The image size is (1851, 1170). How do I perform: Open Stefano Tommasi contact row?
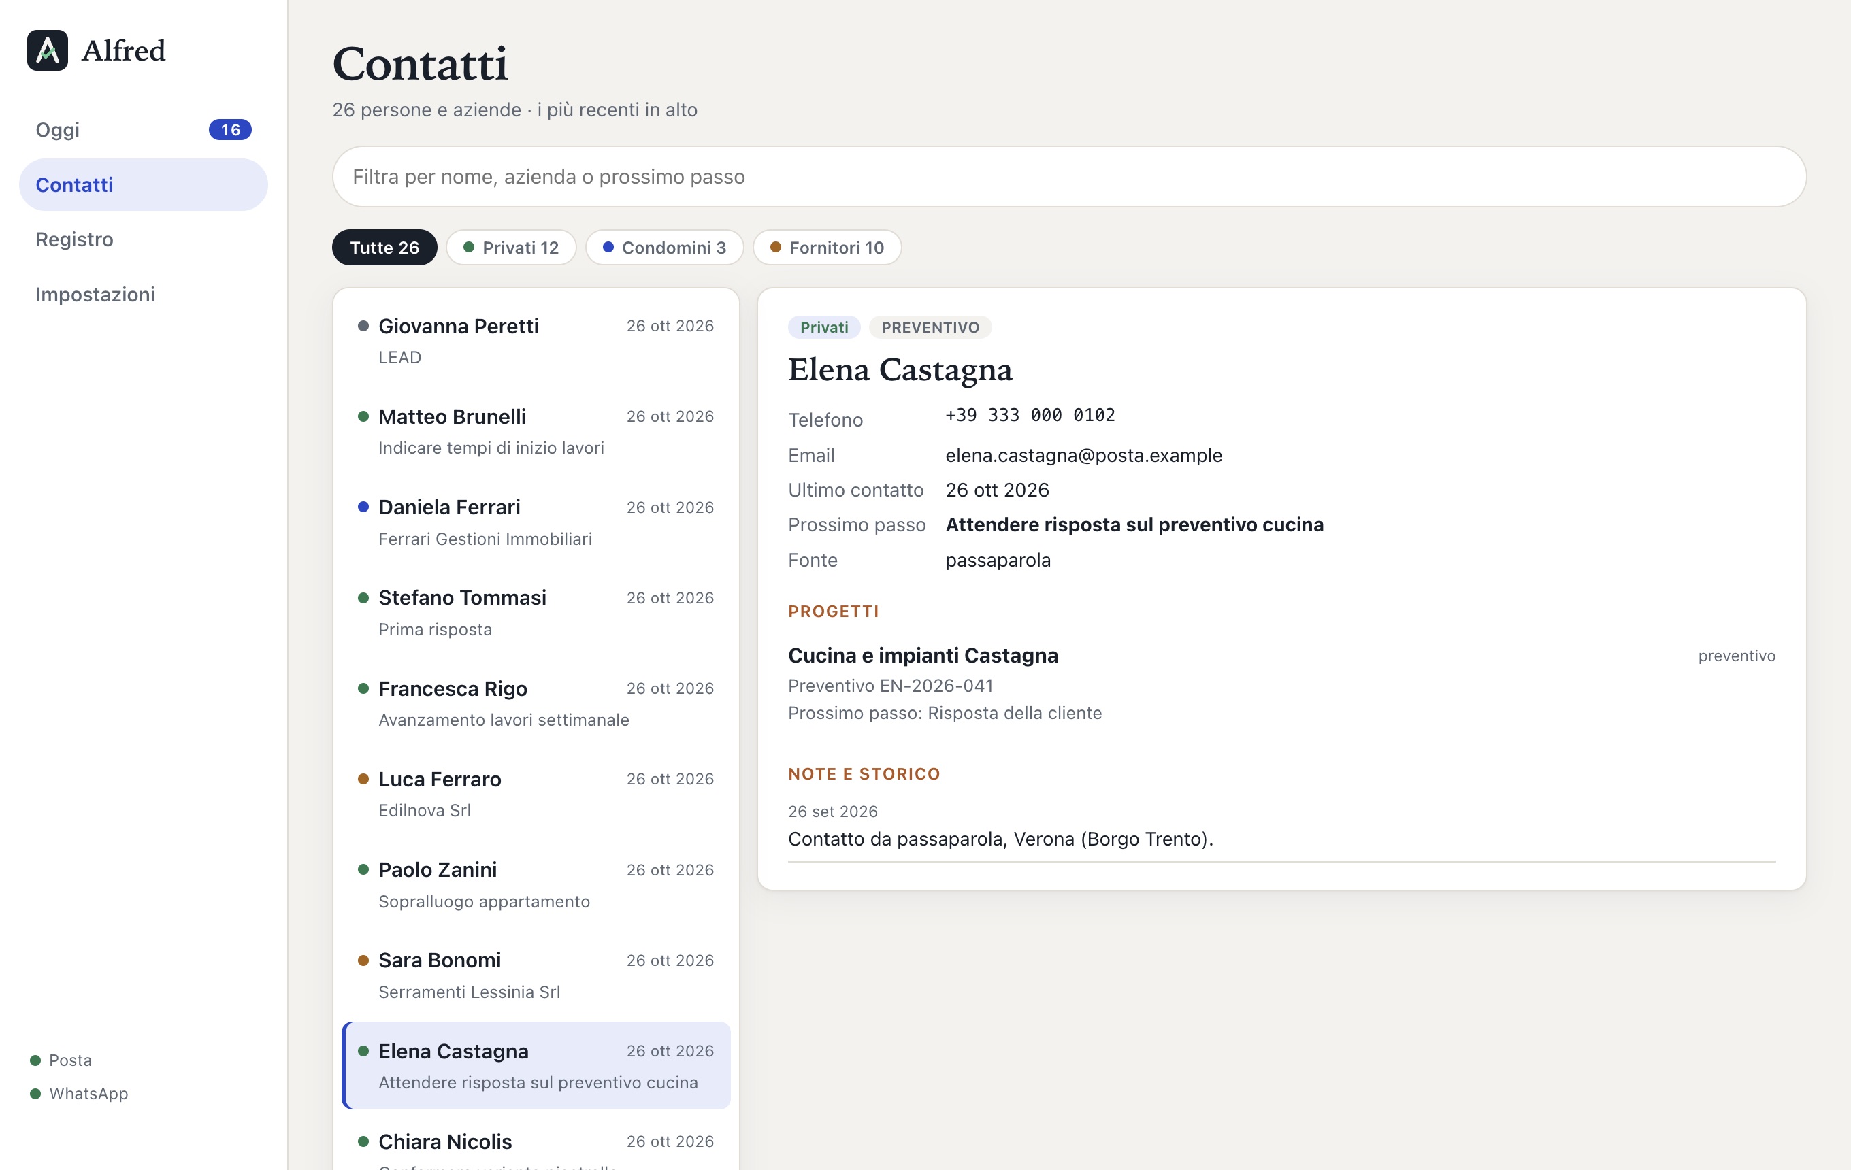coord(536,613)
